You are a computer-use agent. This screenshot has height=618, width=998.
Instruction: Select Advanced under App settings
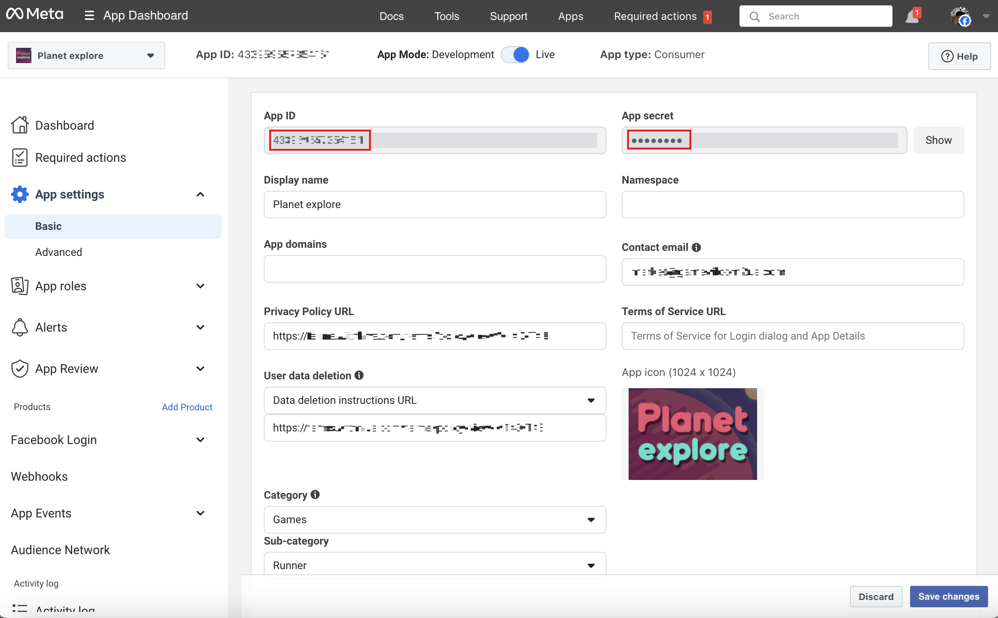tap(59, 252)
